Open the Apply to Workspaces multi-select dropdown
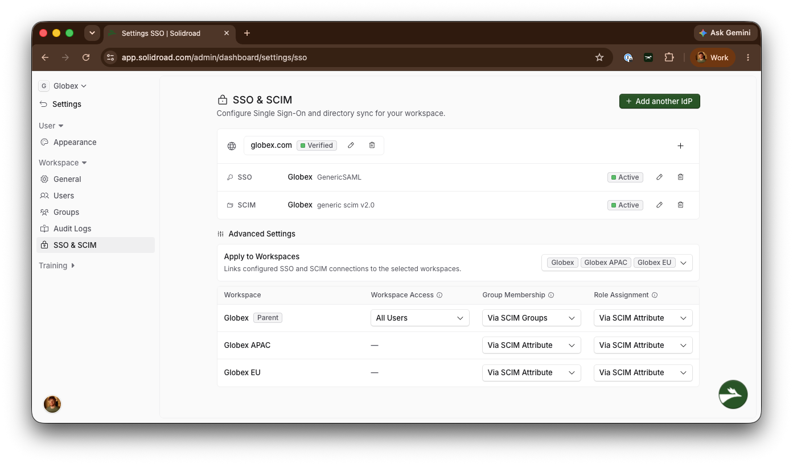 coord(617,263)
